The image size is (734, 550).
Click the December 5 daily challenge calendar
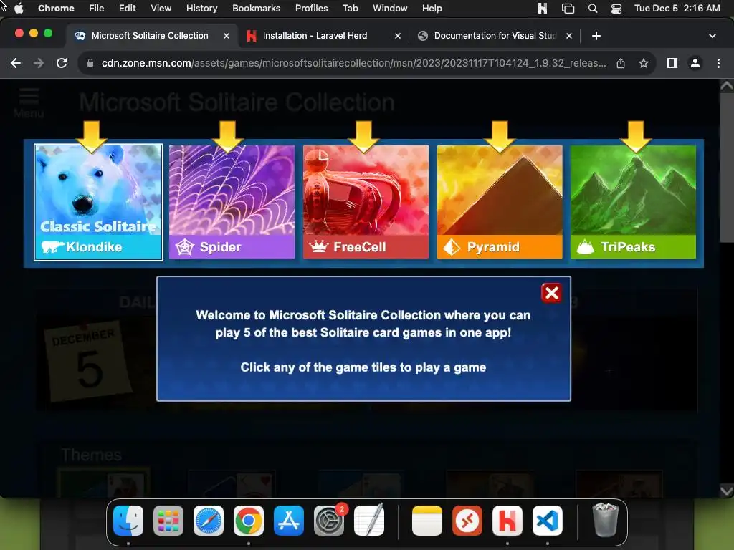[x=88, y=361]
